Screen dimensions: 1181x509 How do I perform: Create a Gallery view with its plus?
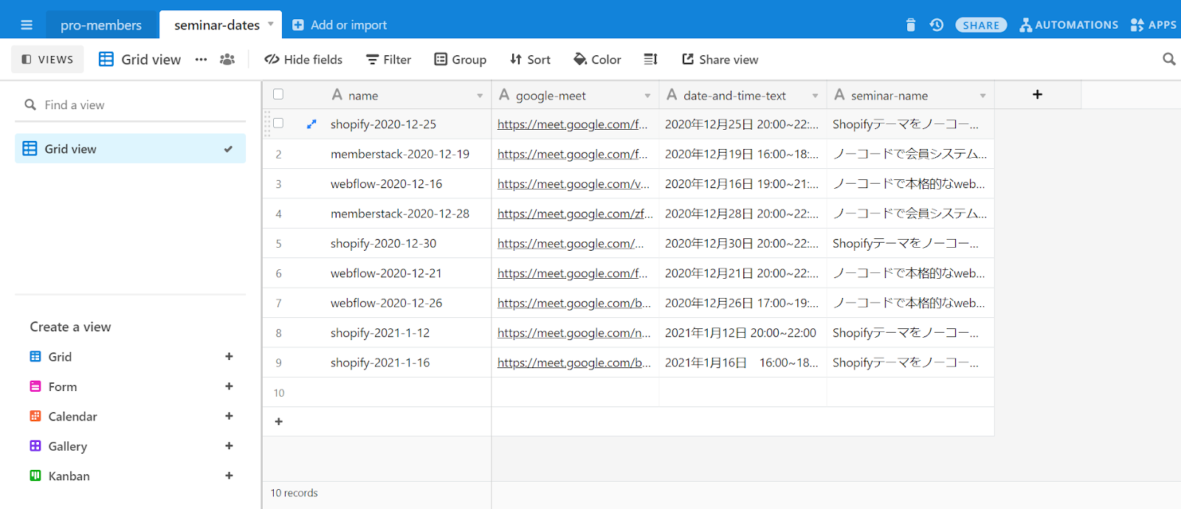pos(229,446)
